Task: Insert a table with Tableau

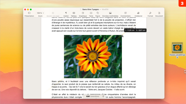Action: pyautogui.click(x=74, y=14)
